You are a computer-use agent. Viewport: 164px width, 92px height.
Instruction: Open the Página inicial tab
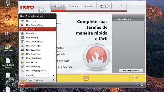(x=58, y=6)
